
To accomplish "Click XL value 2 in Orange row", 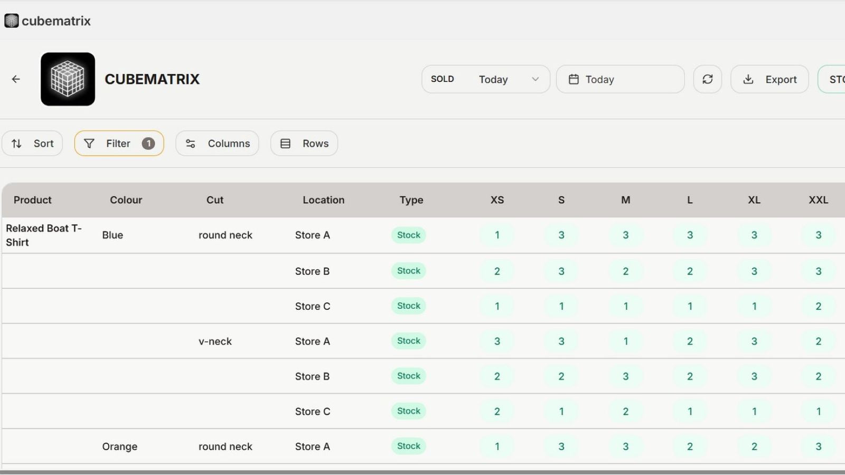I will tap(754, 446).
